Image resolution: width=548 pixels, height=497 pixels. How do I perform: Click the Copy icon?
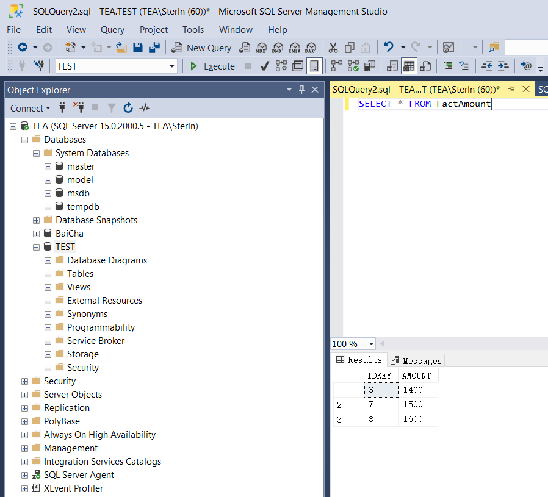[350, 48]
